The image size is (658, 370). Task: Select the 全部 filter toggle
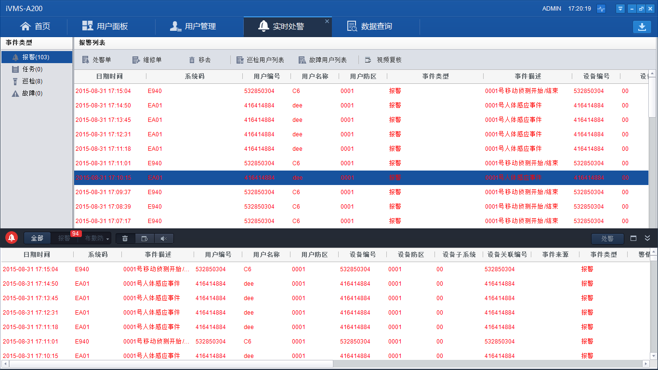coord(37,238)
